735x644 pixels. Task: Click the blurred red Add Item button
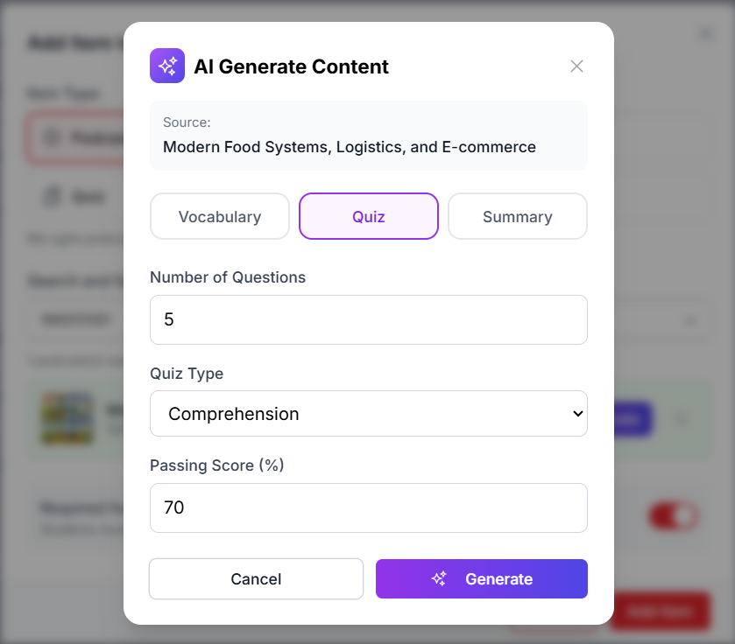point(660,612)
